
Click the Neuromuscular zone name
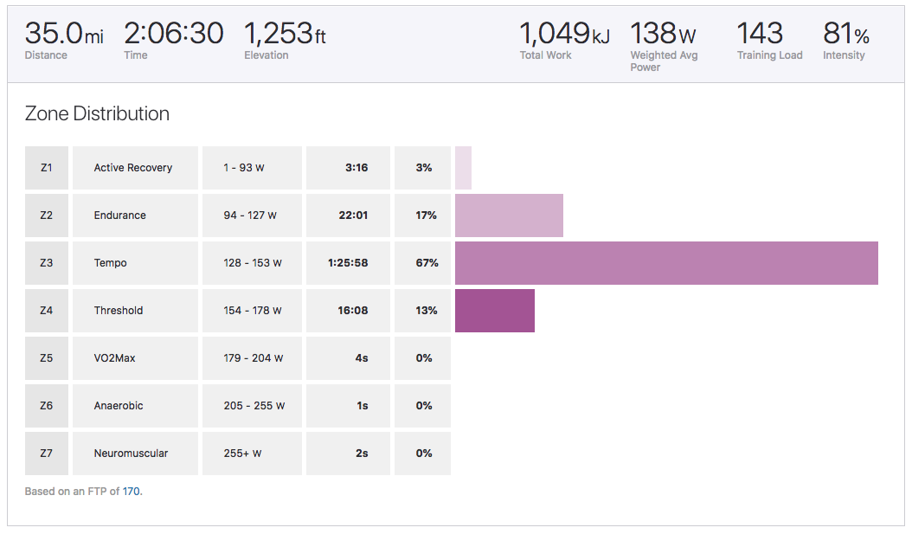click(131, 454)
